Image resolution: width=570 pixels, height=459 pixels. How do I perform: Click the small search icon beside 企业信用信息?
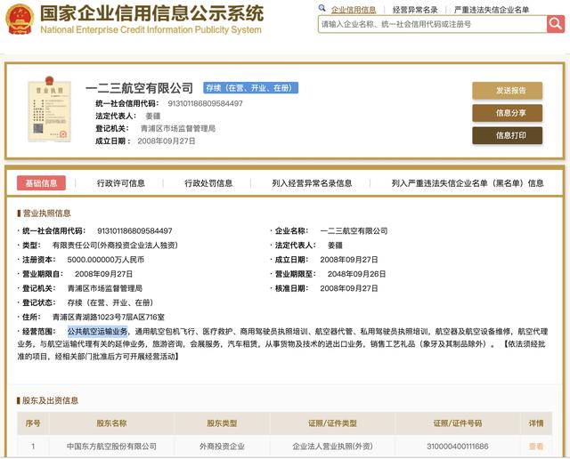tap(322, 8)
